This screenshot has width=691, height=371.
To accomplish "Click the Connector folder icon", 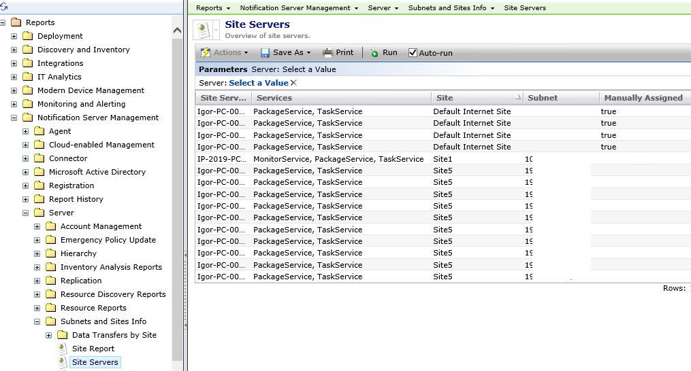I will 39,158.
